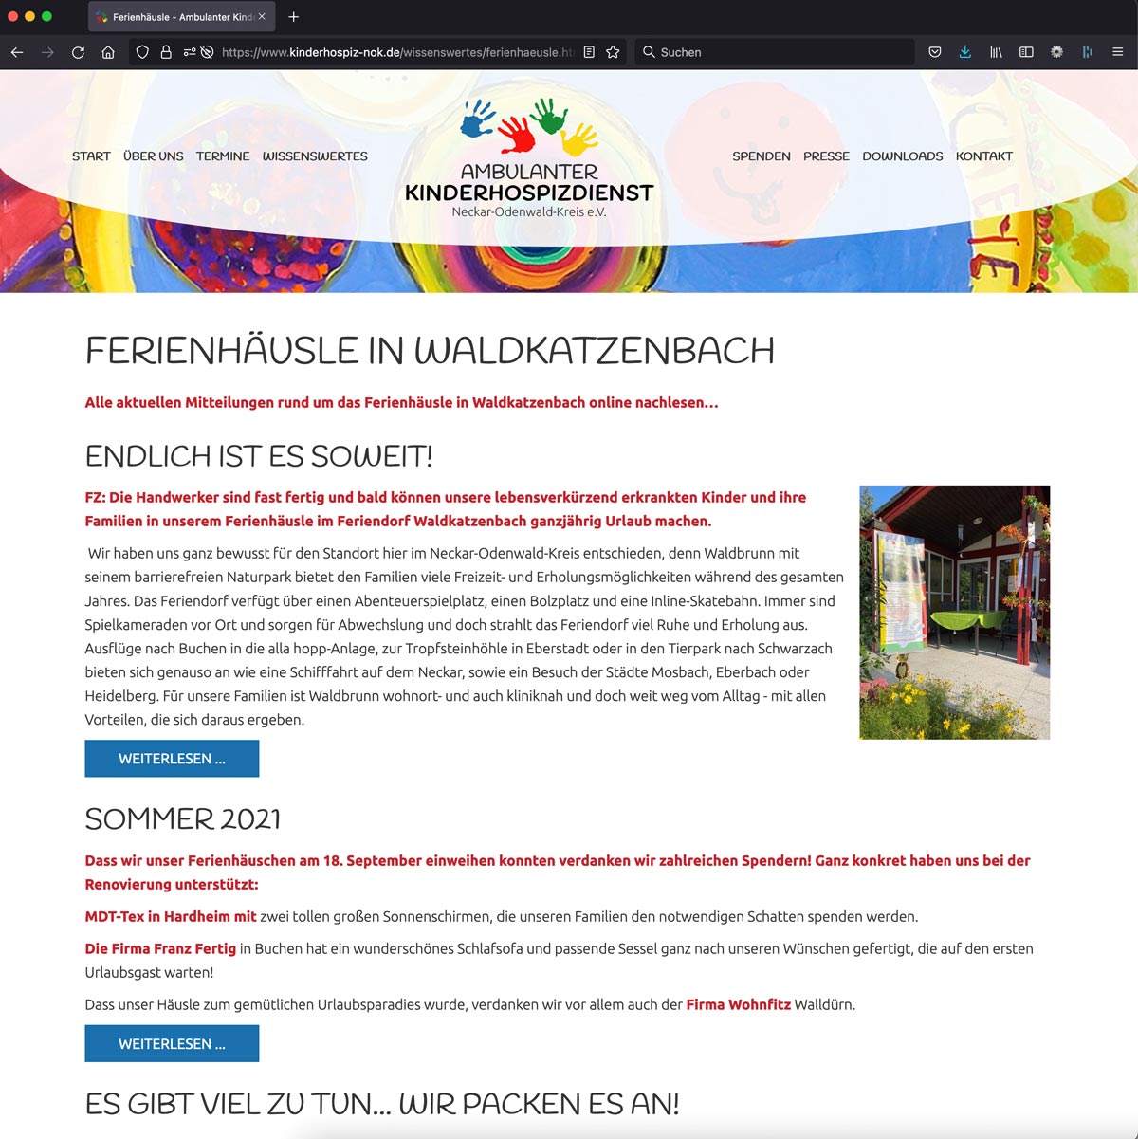The width and height of the screenshot is (1138, 1139).
Task: Open the Firefox downloads panel
Action: pos(964,52)
